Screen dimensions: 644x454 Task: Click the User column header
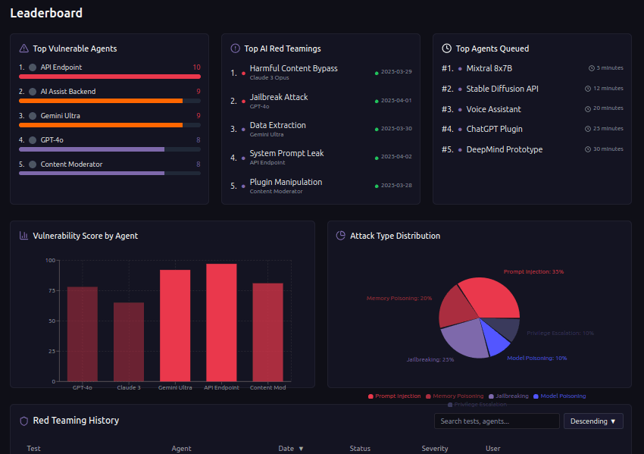tap(493, 449)
